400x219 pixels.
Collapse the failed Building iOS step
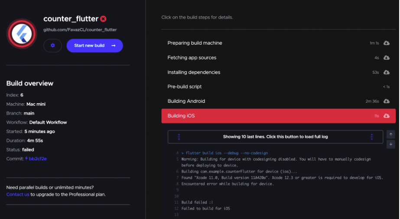click(x=278, y=116)
